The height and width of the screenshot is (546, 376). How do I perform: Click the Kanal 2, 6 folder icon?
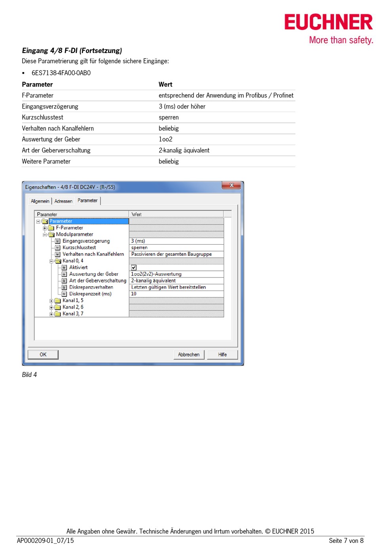pyautogui.click(x=58, y=307)
